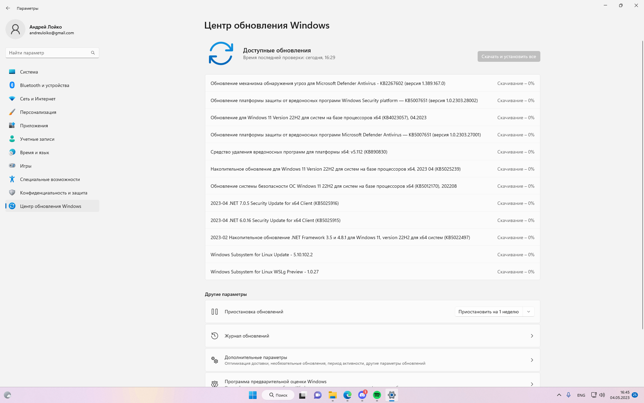Click the account name Андрей Лойко
Image resolution: width=644 pixels, height=403 pixels.
pyautogui.click(x=46, y=27)
